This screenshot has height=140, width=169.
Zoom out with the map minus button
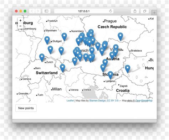(x=20, y=26)
